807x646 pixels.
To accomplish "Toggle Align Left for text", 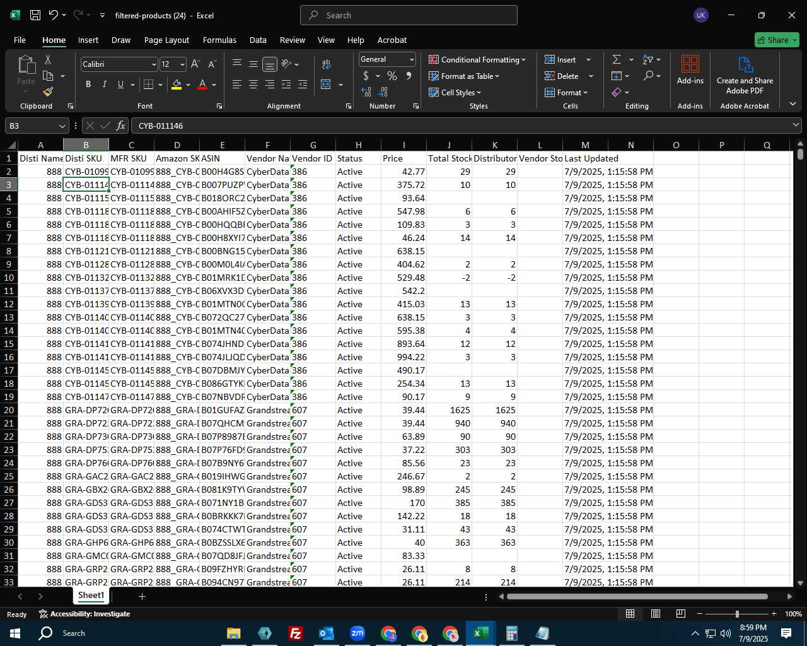I will (x=237, y=84).
